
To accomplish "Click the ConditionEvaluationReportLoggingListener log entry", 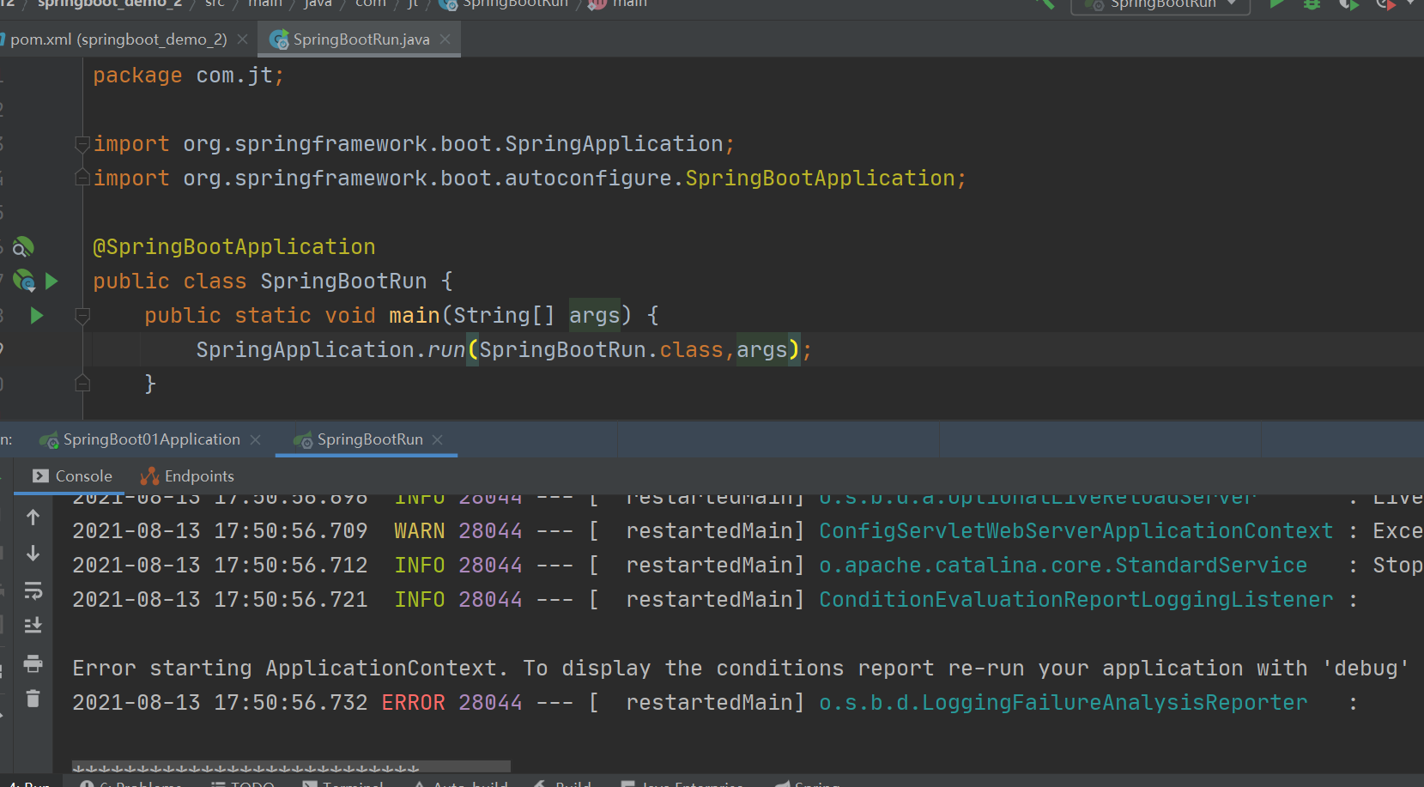I will click(1076, 600).
